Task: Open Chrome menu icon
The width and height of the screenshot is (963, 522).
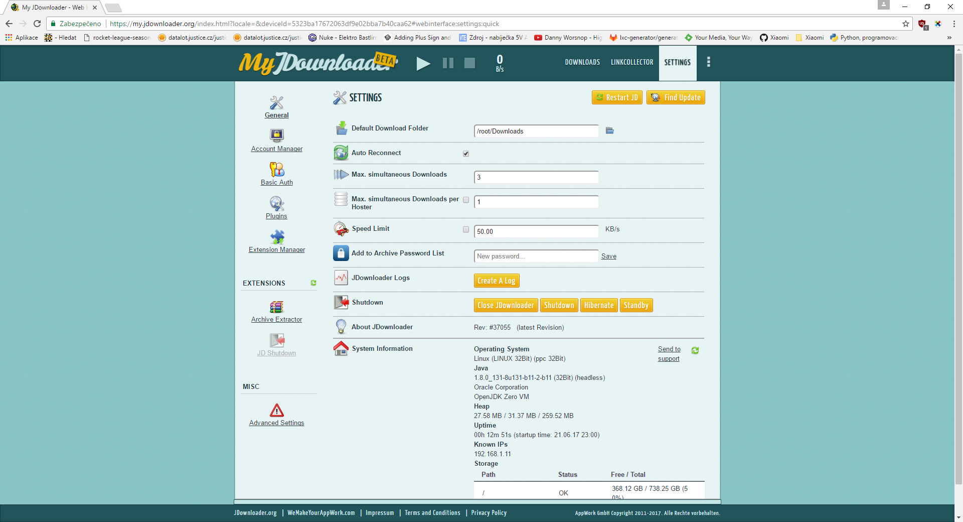Action: [x=953, y=24]
